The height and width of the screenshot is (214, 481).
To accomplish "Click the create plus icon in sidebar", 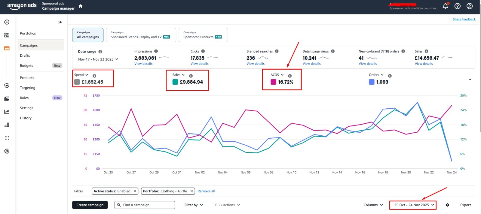I will [7, 22].
